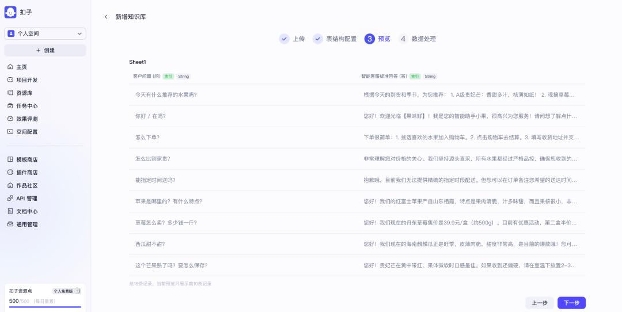Click the 插件商店 icon
Image resolution: width=622 pixels, height=312 pixels.
(10, 173)
